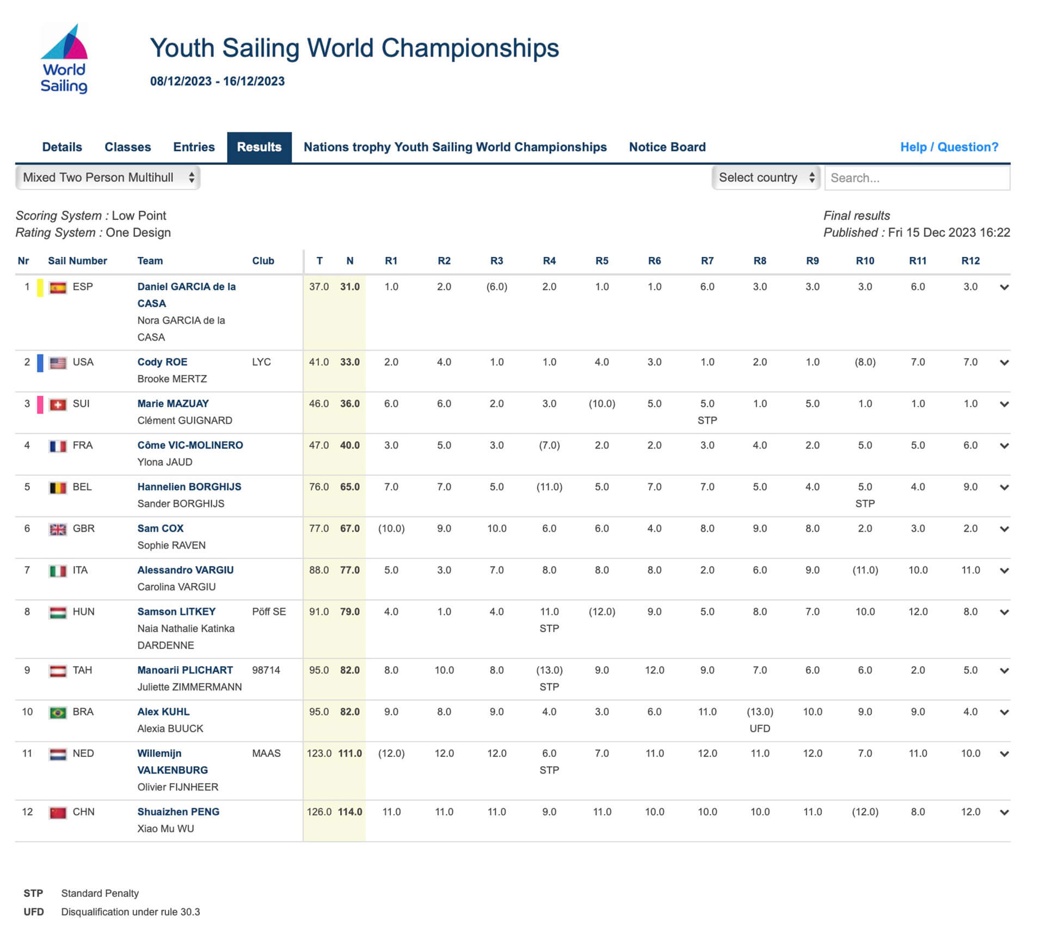Open the Select country dropdown
1045x930 pixels.
[766, 177]
